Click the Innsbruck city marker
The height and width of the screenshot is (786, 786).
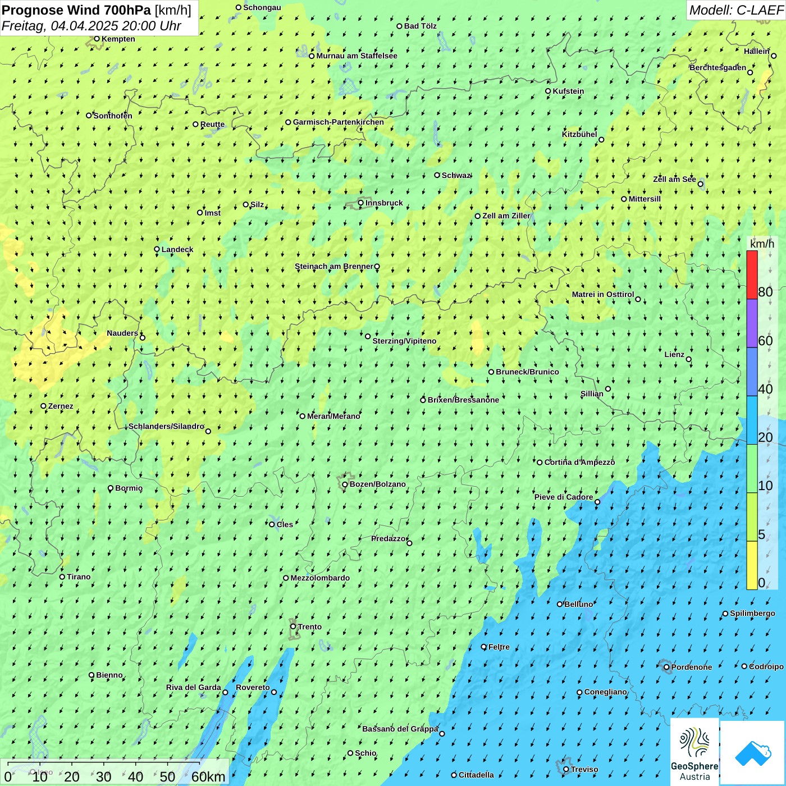(x=361, y=203)
